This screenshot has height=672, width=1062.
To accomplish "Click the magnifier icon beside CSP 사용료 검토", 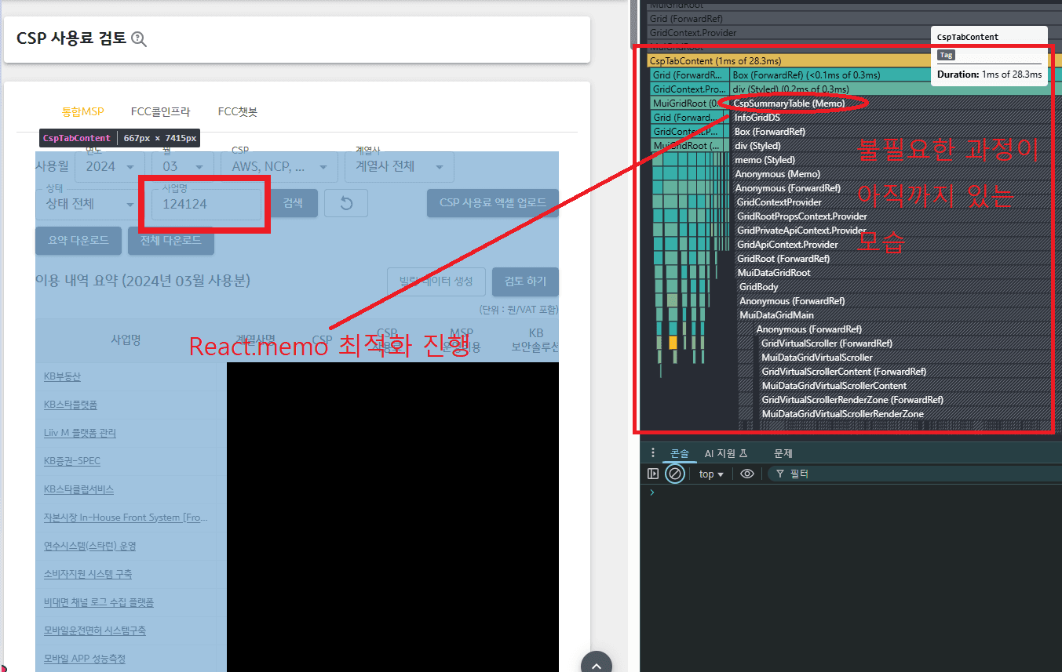I will pos(139,39).
